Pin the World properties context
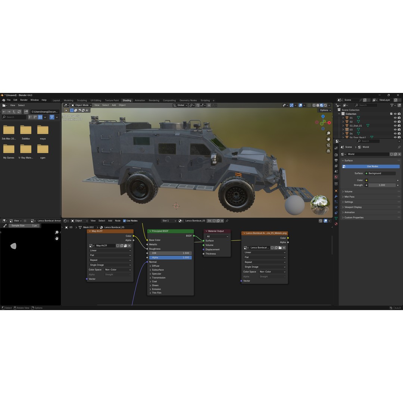 pos(399,147)
